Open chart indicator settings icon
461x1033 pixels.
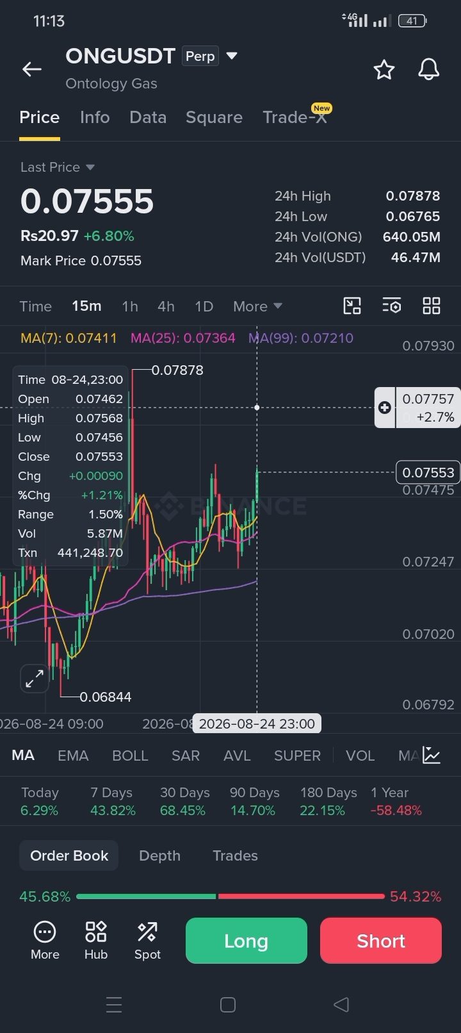click(392, 306)
